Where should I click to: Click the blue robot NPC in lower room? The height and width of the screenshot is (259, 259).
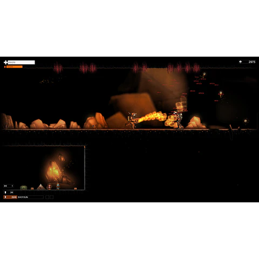58,186
